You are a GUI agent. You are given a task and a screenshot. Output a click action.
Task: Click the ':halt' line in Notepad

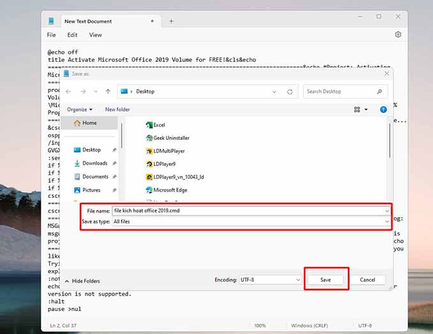(x=56, y=301)
